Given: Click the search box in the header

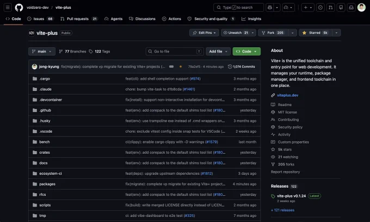Looking at the screenshot, I should click(238, 8).
